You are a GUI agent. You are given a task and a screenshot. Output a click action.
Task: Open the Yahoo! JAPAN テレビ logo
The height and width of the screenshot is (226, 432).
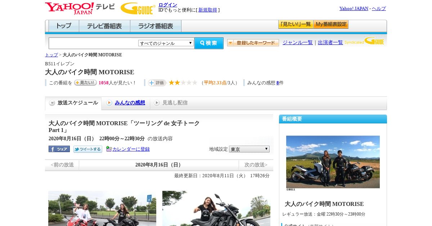[x=80, y=8]
